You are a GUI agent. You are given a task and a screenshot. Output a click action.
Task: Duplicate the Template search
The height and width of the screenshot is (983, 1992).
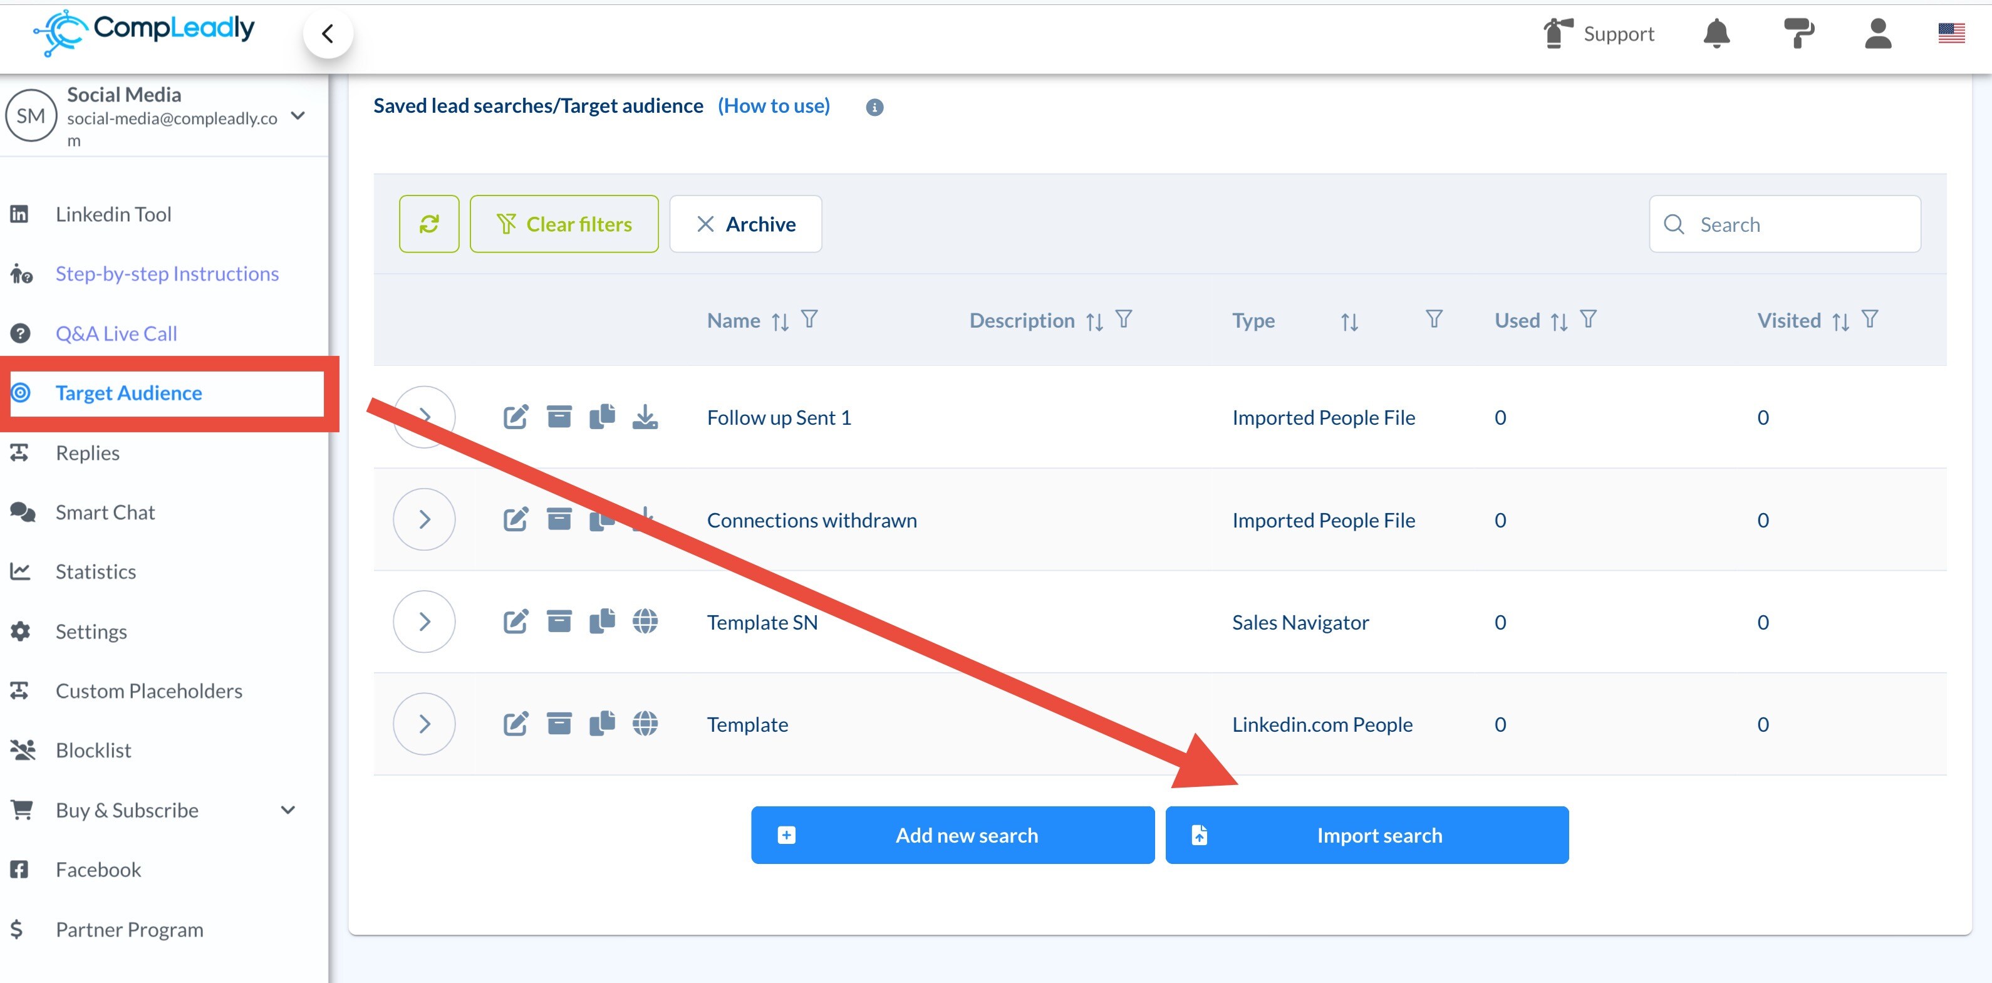(x=603, y=723)
